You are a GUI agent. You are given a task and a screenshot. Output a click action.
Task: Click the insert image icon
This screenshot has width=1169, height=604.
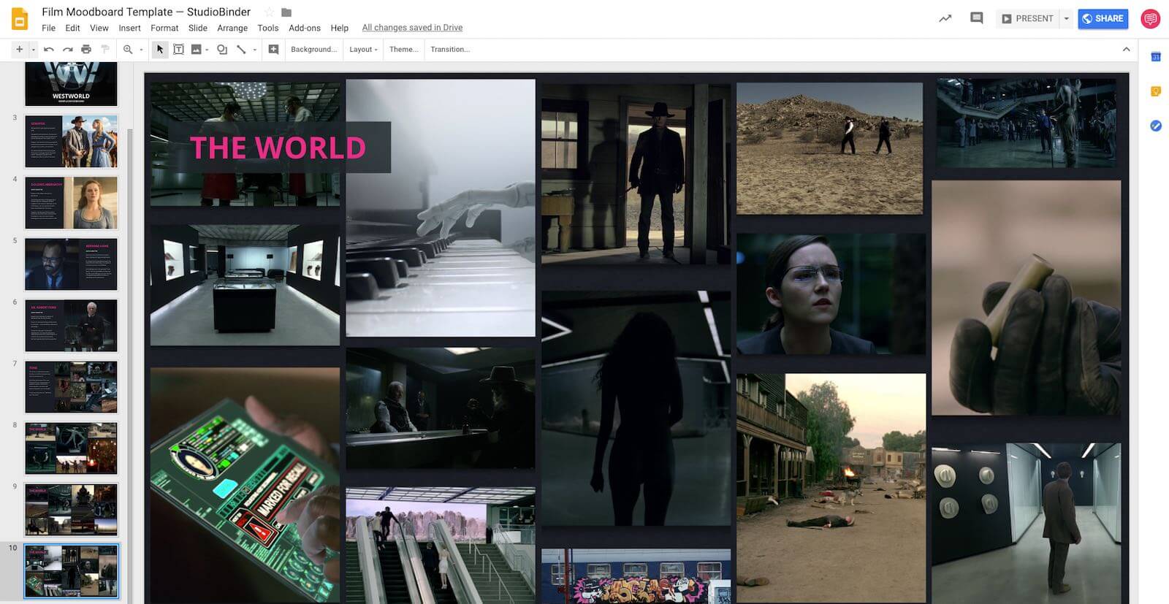coord(196,49)
